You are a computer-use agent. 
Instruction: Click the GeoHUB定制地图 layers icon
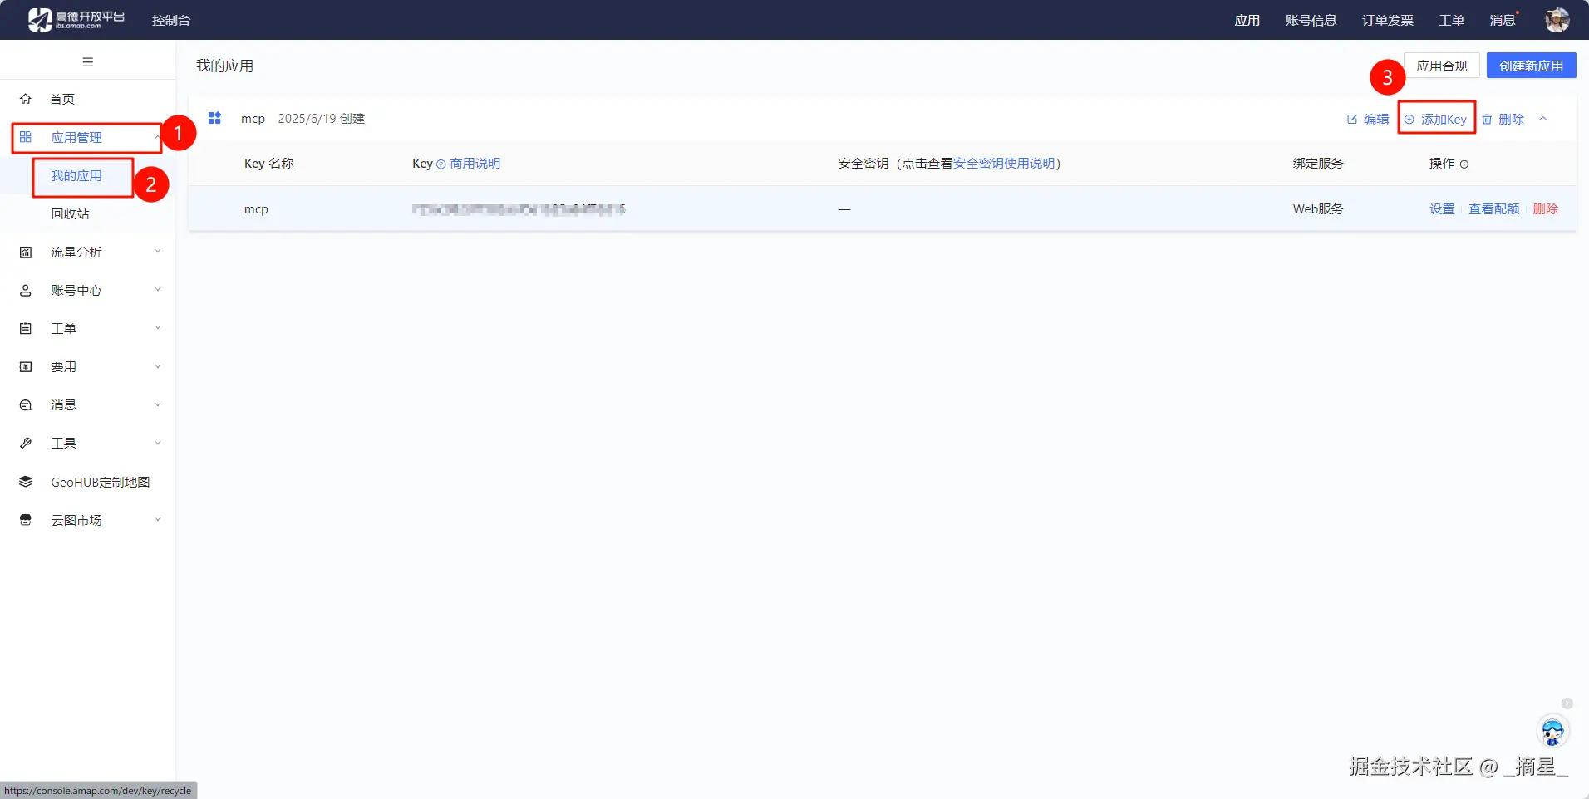tap(26, 482)
